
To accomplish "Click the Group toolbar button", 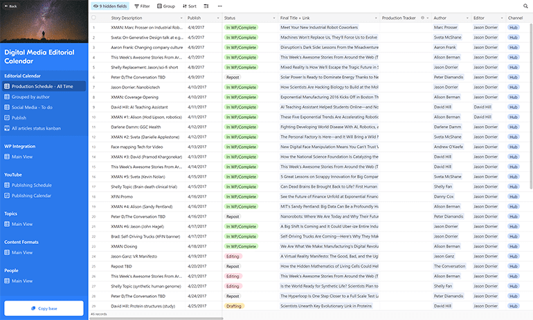I will (165, 6).
